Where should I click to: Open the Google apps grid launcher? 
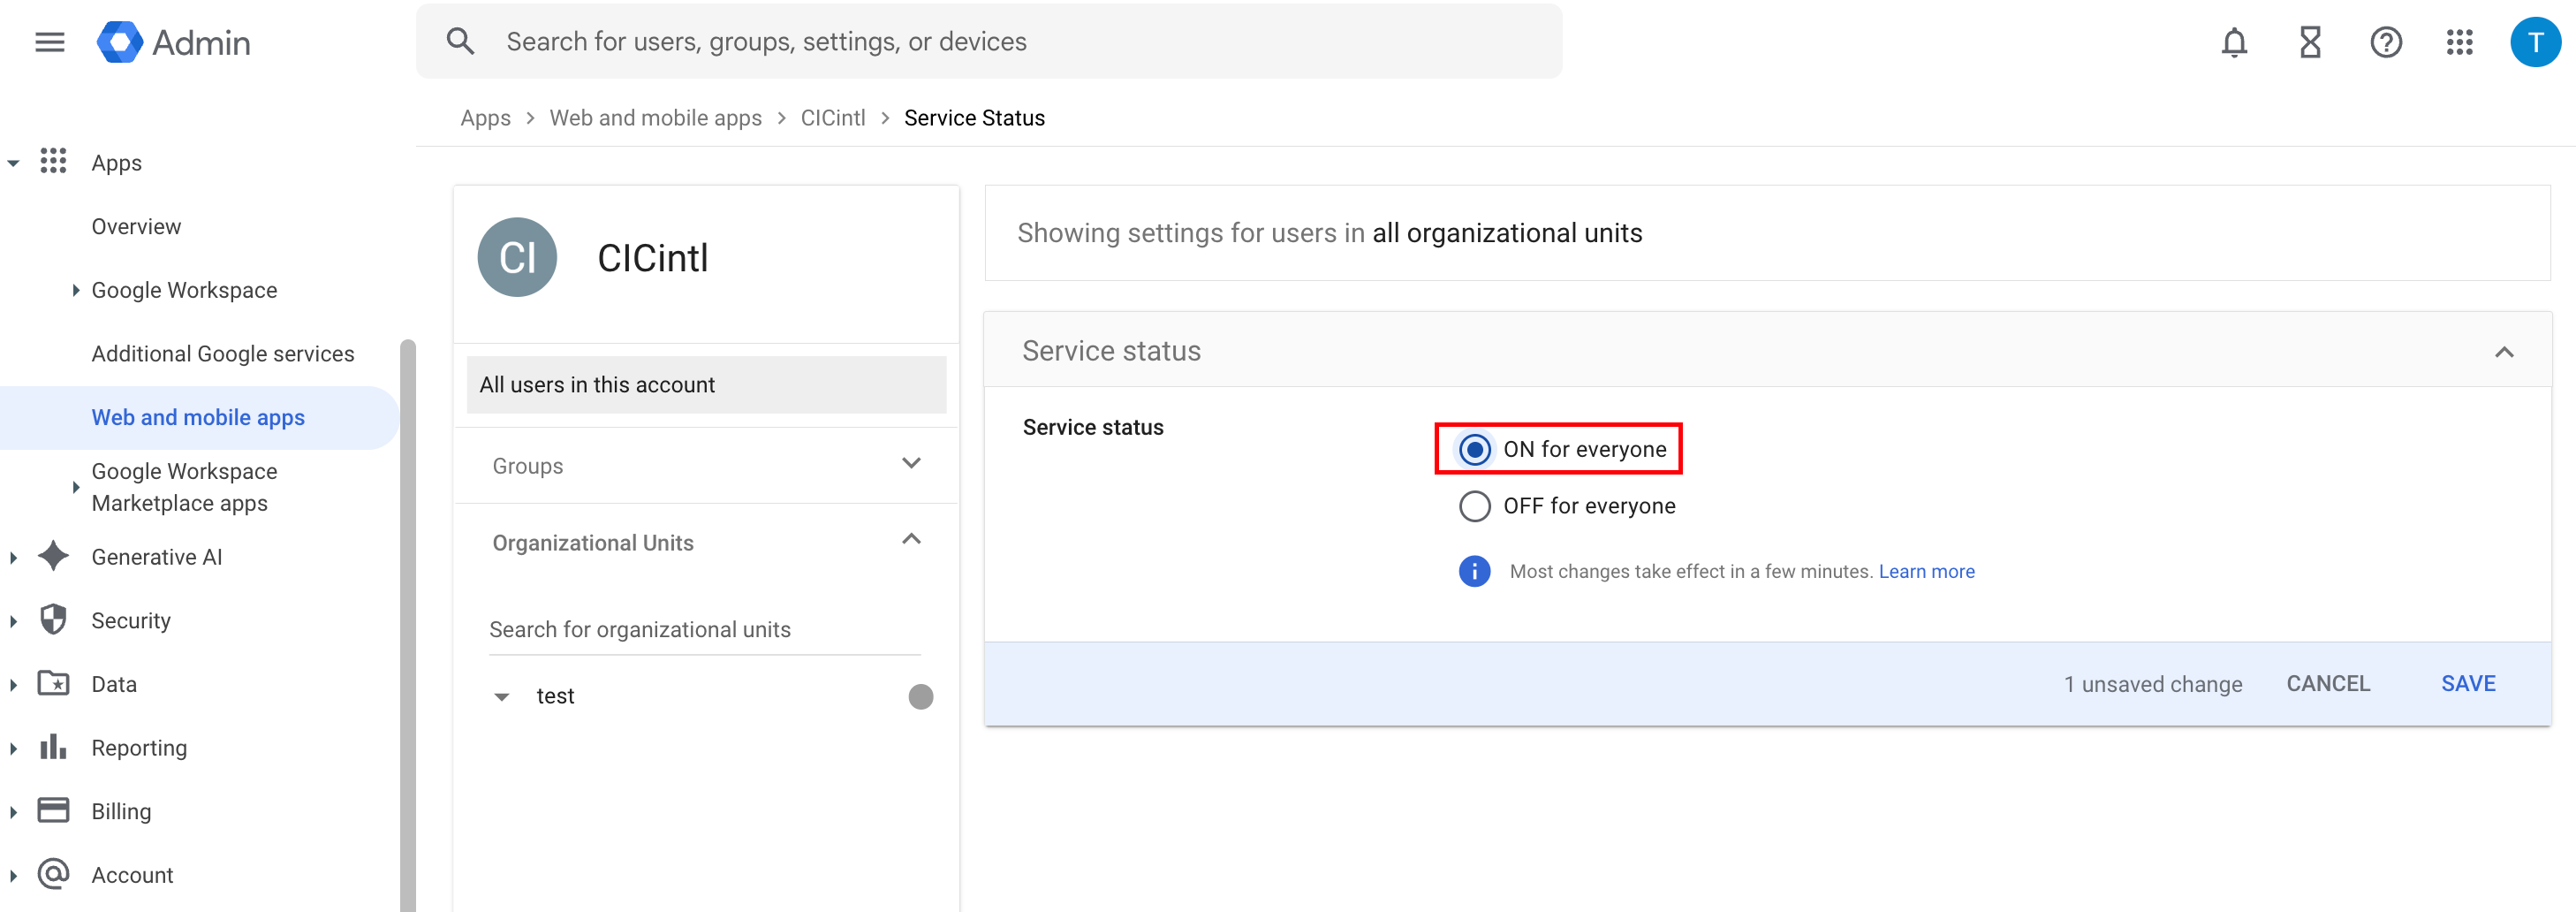[2459, 42]
